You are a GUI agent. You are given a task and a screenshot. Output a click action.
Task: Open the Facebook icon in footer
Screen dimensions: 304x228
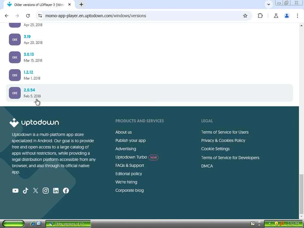(x=66, y=191)
